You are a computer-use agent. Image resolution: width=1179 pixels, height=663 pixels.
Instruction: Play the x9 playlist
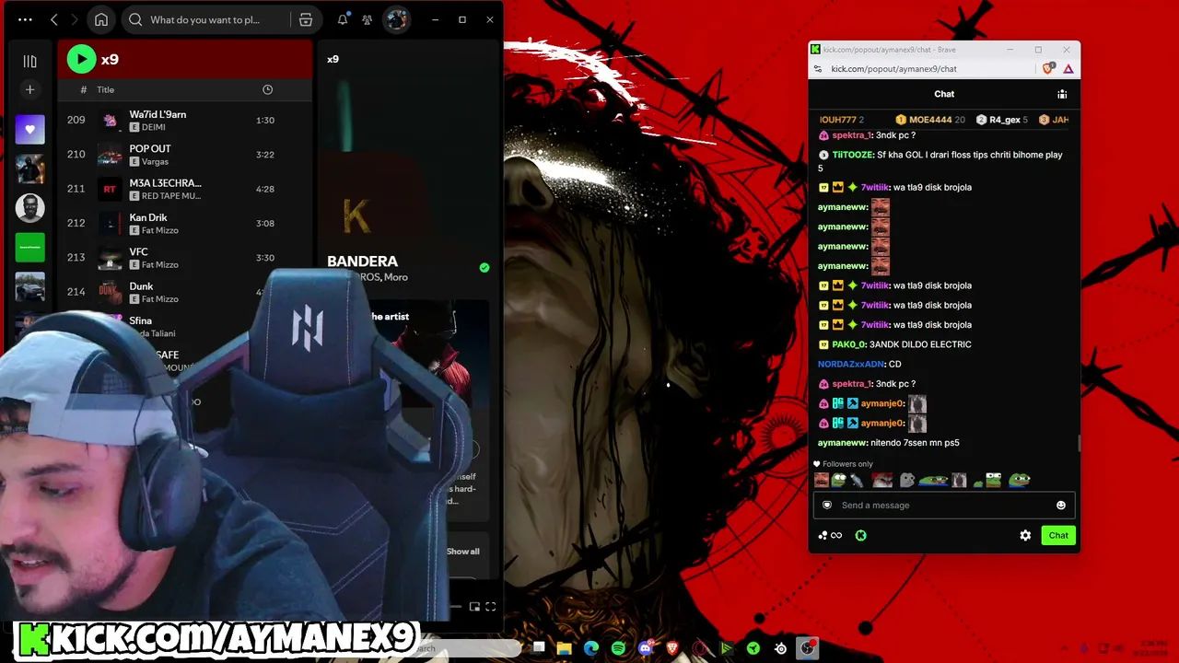click(x=81, y=59)
